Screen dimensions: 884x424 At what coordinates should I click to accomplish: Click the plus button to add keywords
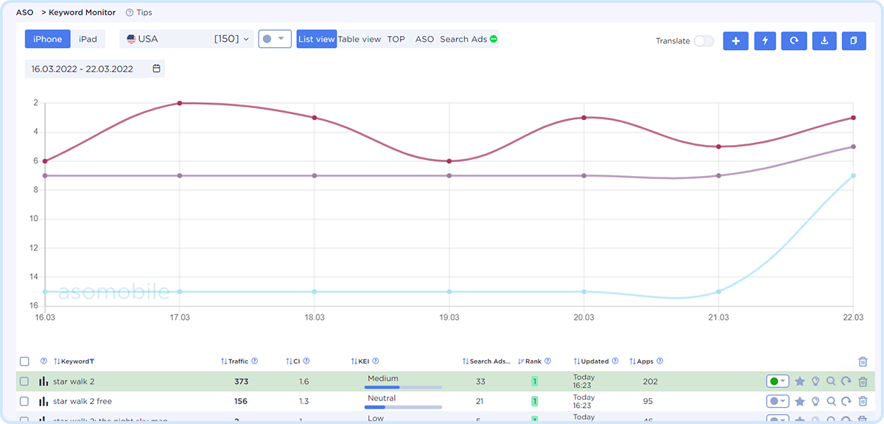(x=736, y=41)
